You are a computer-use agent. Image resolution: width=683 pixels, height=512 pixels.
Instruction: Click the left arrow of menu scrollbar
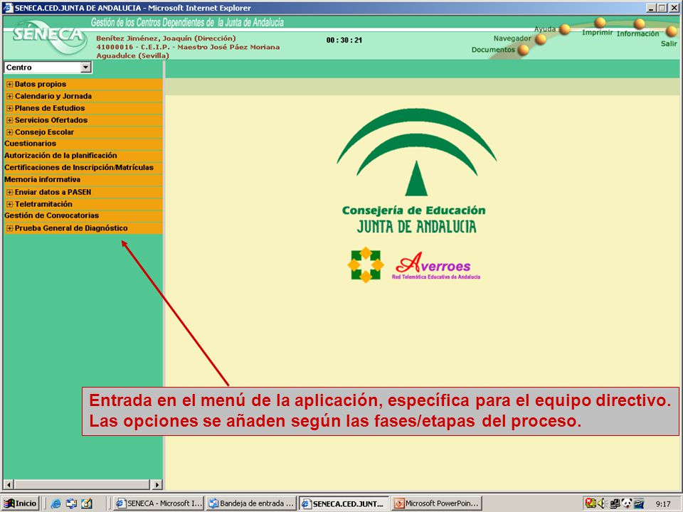click(x=9, y=484)
